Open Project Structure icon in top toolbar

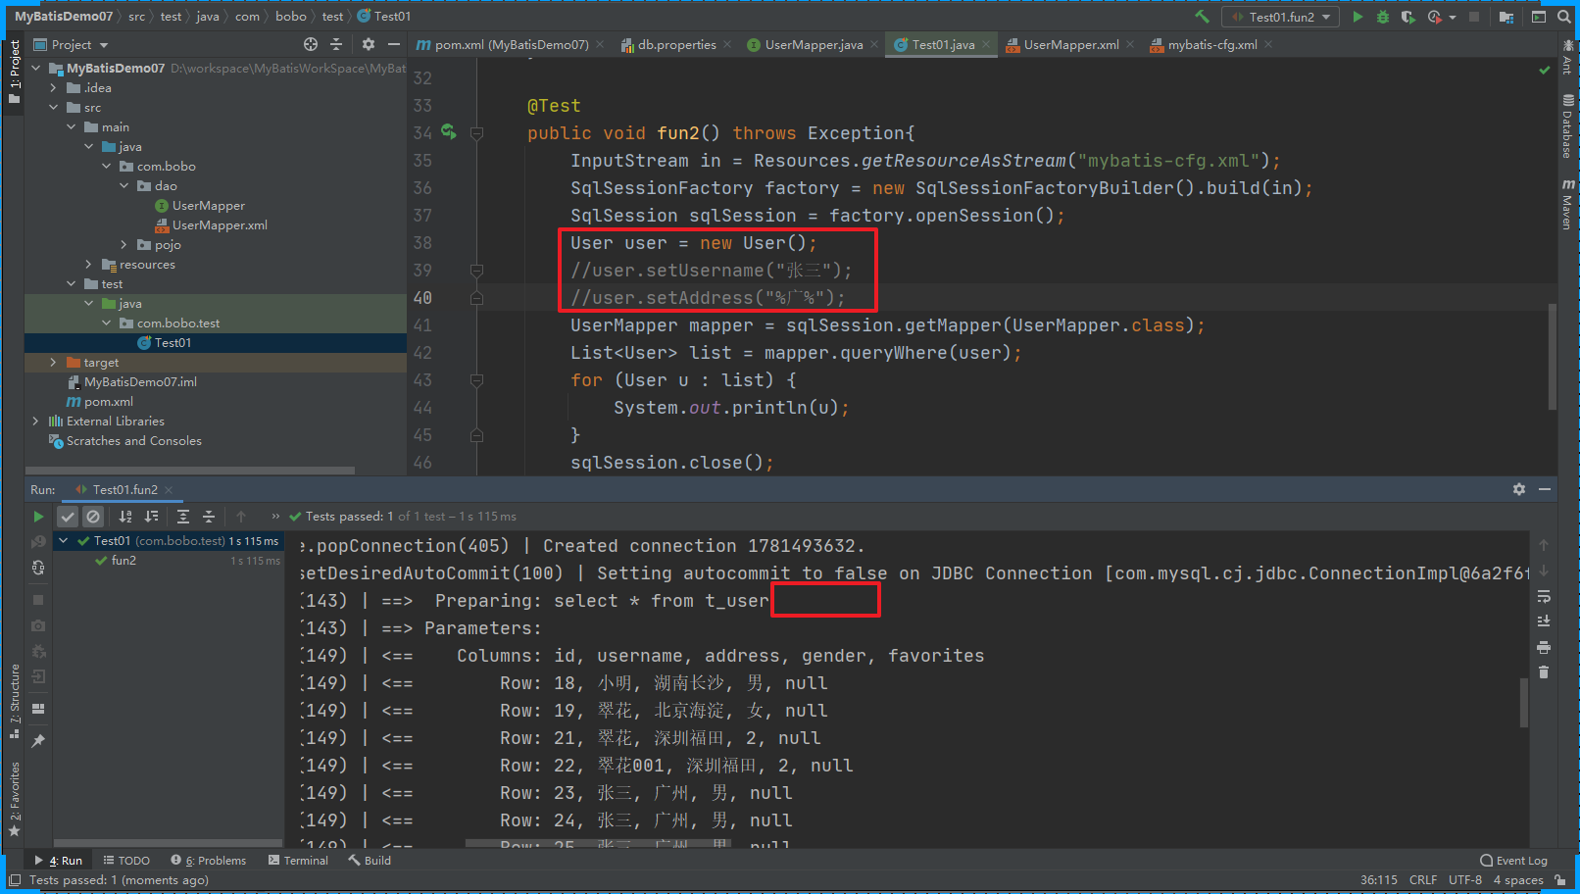1506,17
